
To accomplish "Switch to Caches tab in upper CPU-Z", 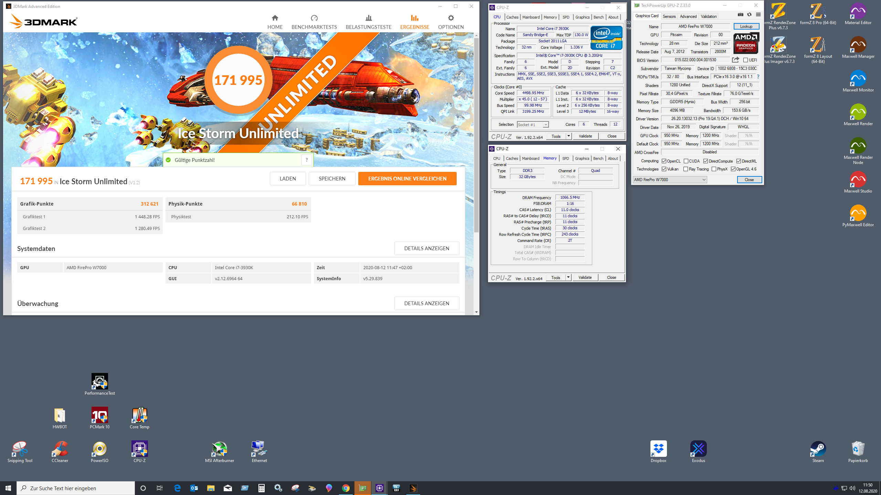I will pos(512,17).
